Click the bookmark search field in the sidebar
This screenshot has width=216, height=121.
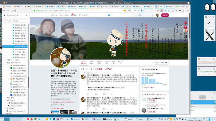click(x=16, y=21)
